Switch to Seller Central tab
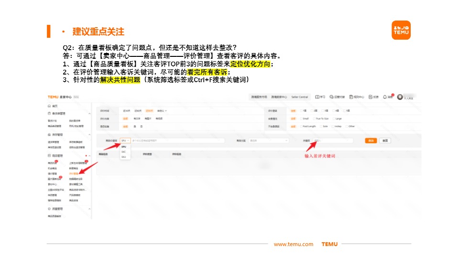The image size is (459, 258). [299, 97]
